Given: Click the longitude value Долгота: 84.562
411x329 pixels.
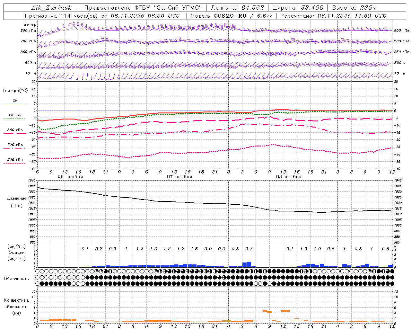Looking at the screenshot, I should coord(237,8).
